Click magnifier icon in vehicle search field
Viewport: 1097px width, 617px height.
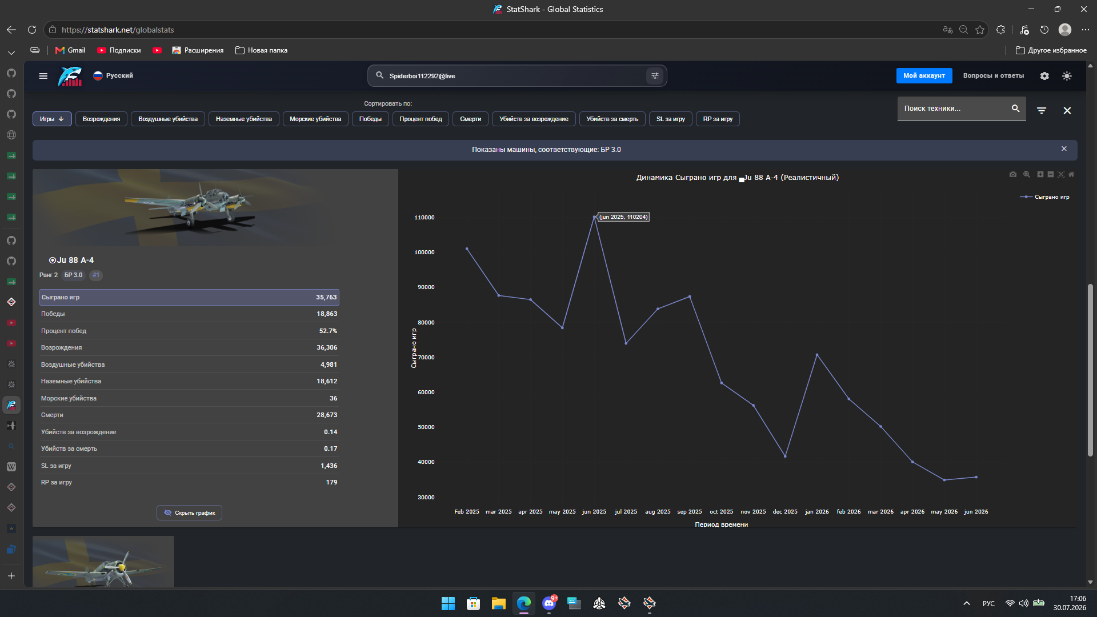pos(1015,109)
